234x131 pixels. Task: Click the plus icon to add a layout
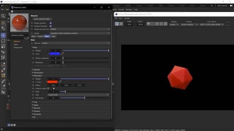point(212,6)
